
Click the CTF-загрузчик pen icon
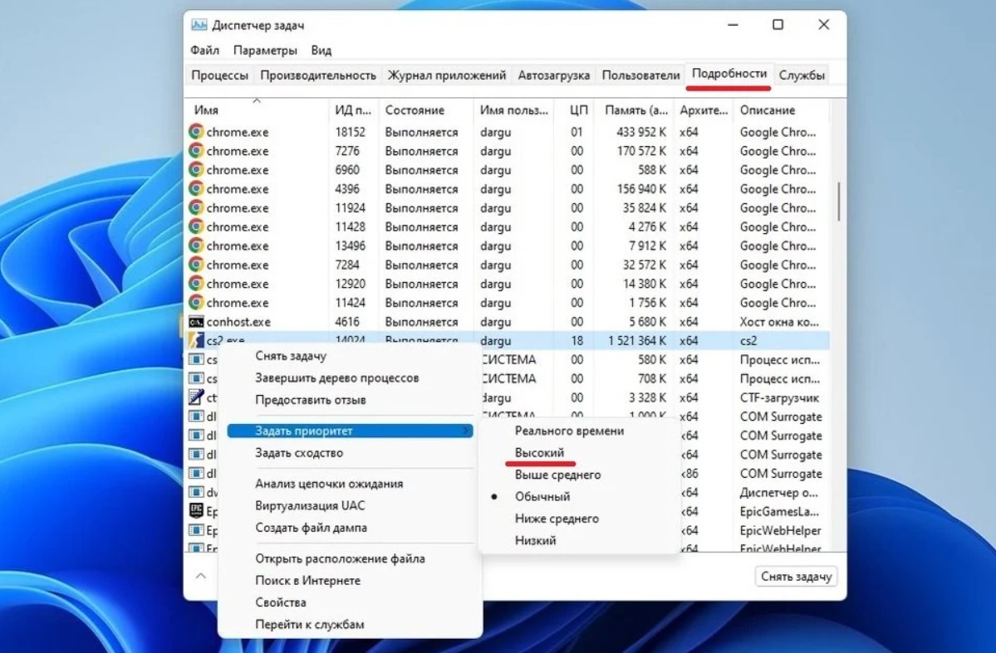pos(196,397)
